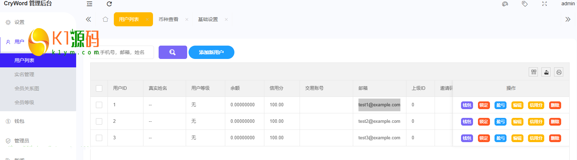The image size is (577, 160).
Task: Close the 基础设置 tab
Action: (x=226, y=19)
